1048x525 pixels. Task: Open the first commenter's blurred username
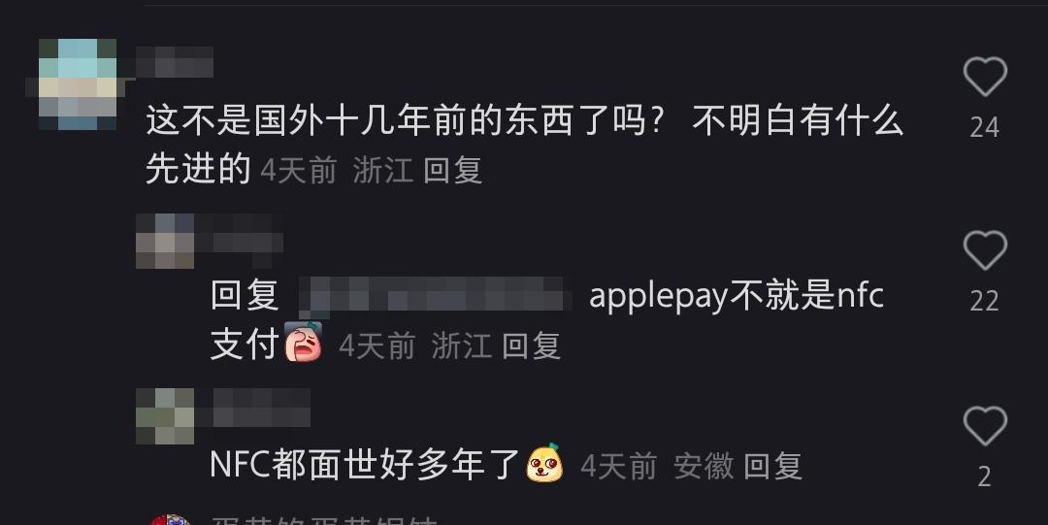click(175, 62)
